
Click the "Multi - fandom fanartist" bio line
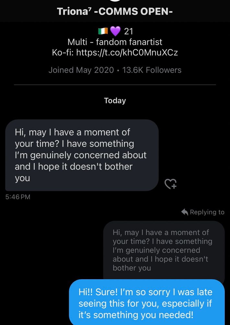pos(115,42)
